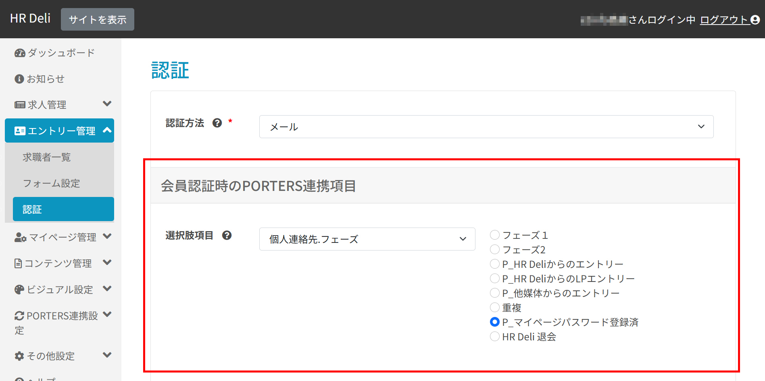Viewport: 765px width, 381px height.
Task: Expand マイページ管理 with its chevron
Action: [x=107, y=236]
